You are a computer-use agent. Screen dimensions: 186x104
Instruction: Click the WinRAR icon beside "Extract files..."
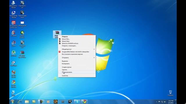click(60, 39)
